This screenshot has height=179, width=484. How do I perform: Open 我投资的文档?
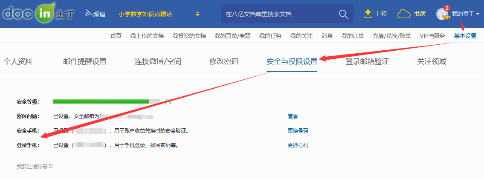(189, 36)
